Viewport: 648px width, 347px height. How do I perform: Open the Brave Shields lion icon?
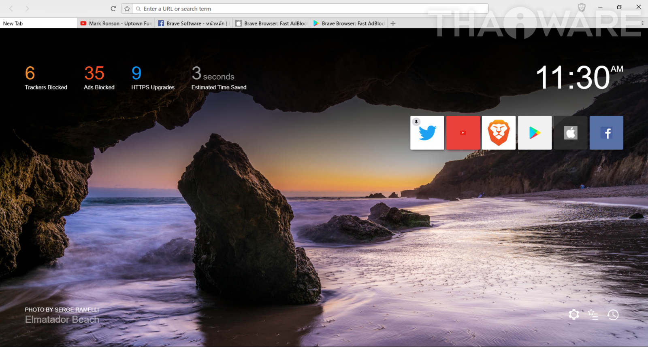point(582,7)
